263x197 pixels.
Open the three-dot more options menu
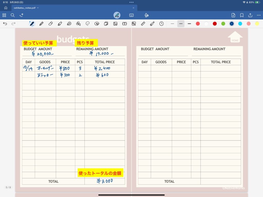[258, 15]
